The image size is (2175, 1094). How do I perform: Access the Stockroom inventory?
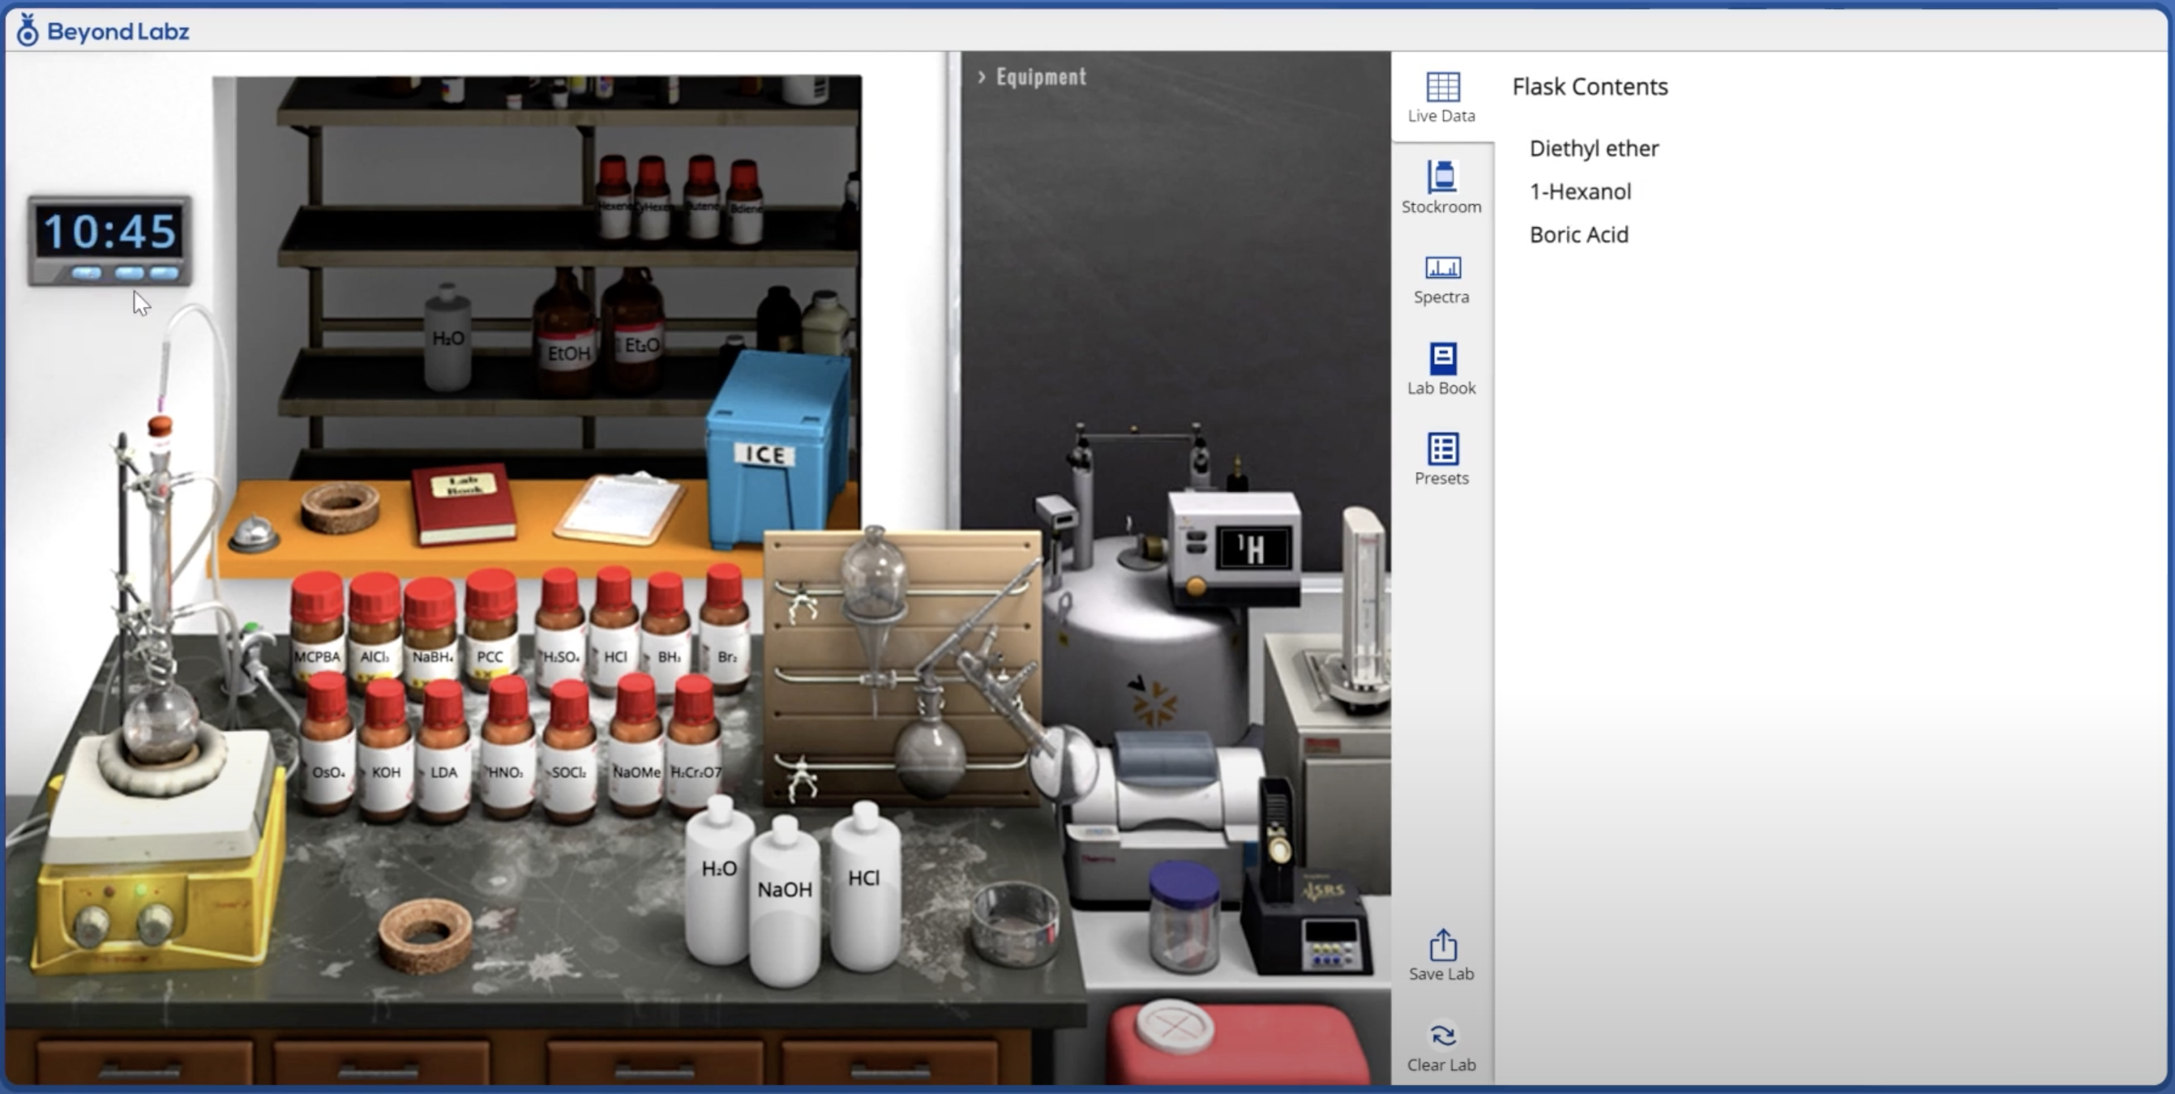pyautogui.click(x=1442, y=184)
